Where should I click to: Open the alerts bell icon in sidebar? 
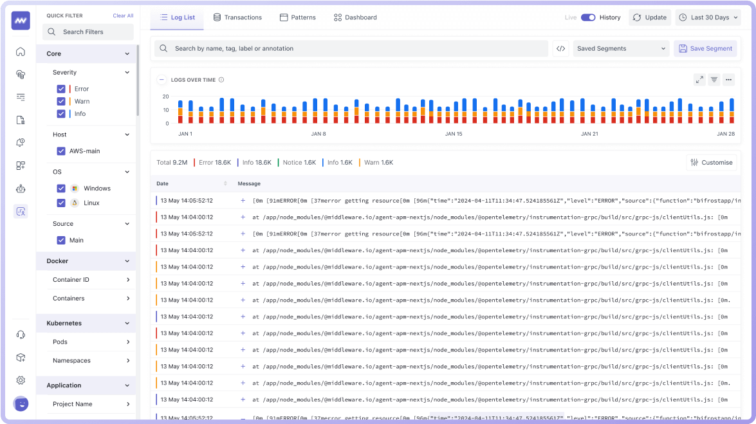[21, 142]
